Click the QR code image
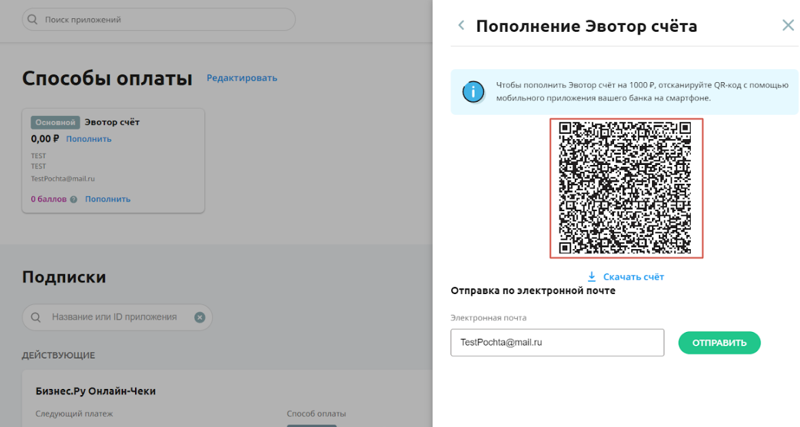This screenshot has width=800, height=427. (x=626, y=188)
